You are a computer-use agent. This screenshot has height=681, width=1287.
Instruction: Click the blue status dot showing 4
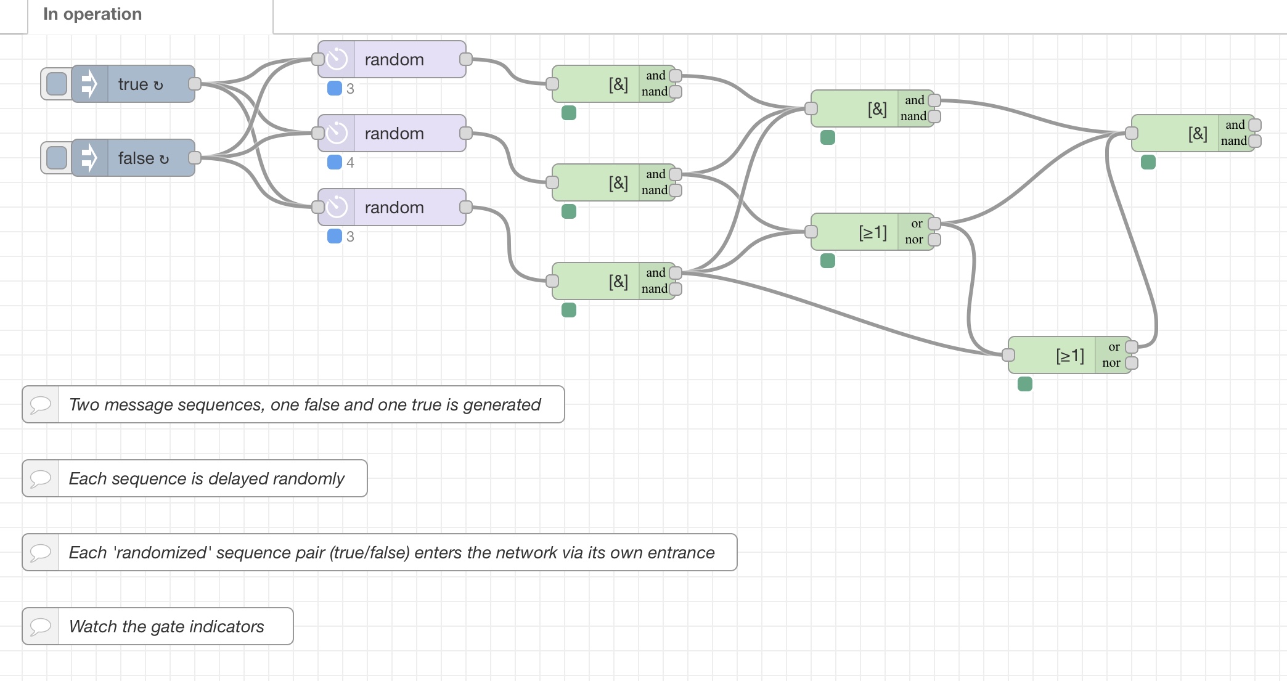[x=335, y=162]
